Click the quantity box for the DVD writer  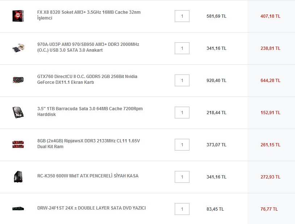[182, 209]
